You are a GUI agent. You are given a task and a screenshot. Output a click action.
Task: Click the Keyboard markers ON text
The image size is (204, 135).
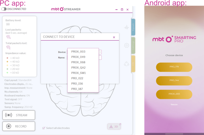pos(17,95)
